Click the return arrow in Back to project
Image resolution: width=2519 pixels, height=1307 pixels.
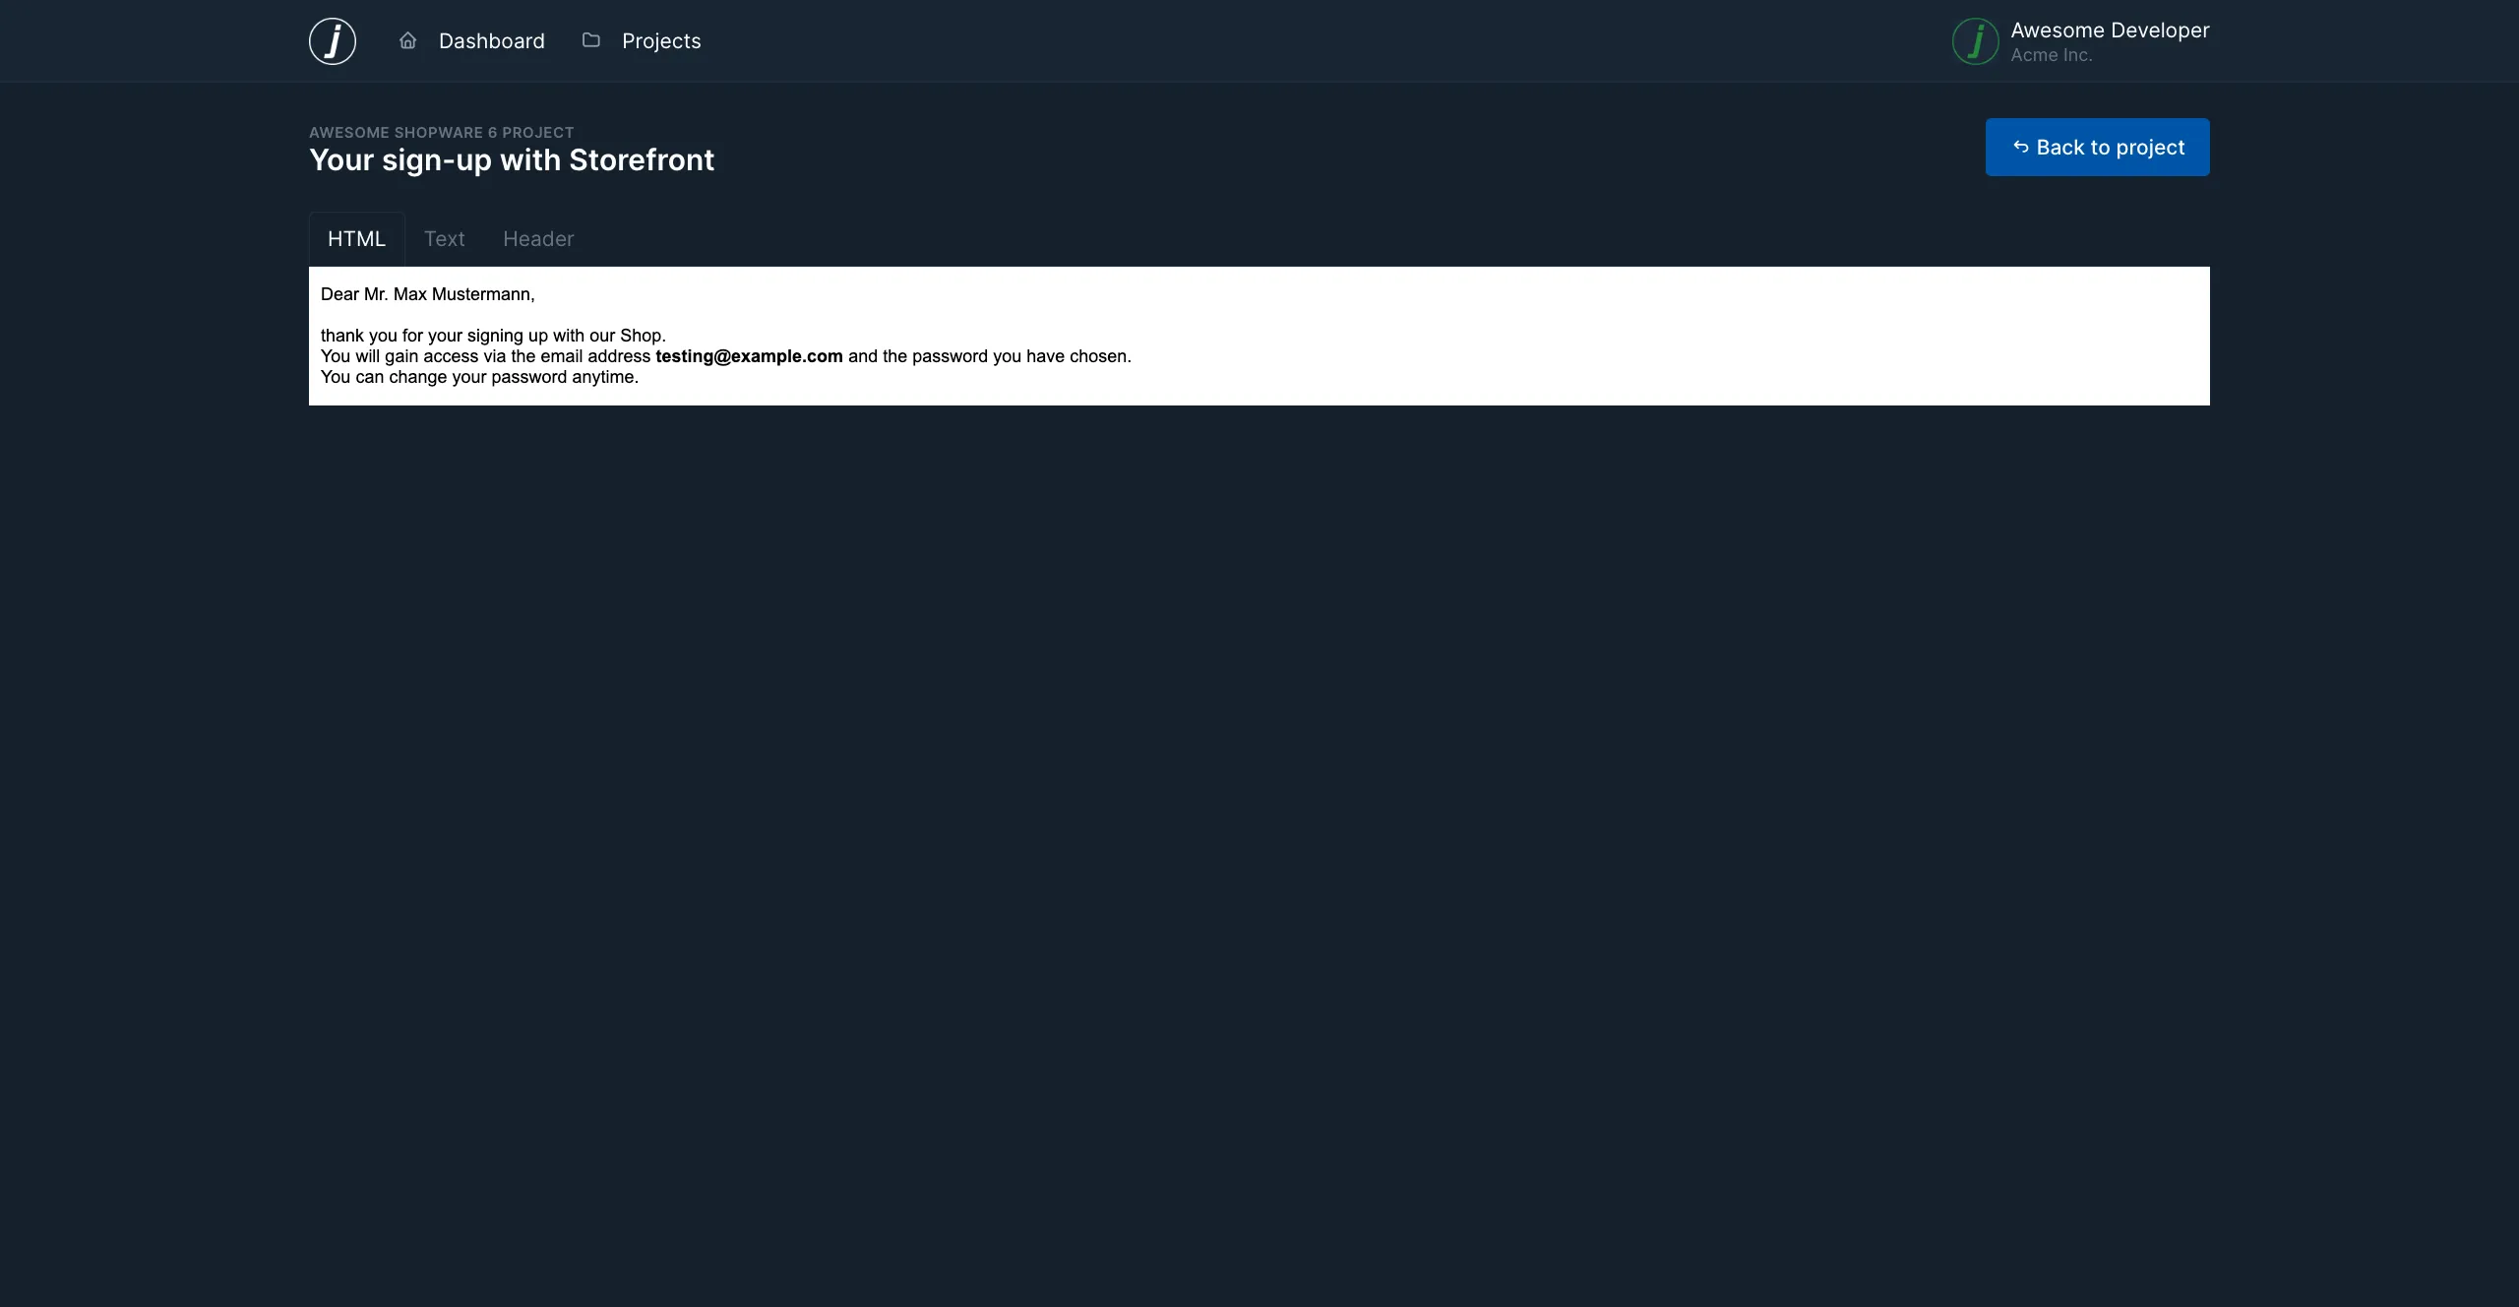[x=2021, y=147]
